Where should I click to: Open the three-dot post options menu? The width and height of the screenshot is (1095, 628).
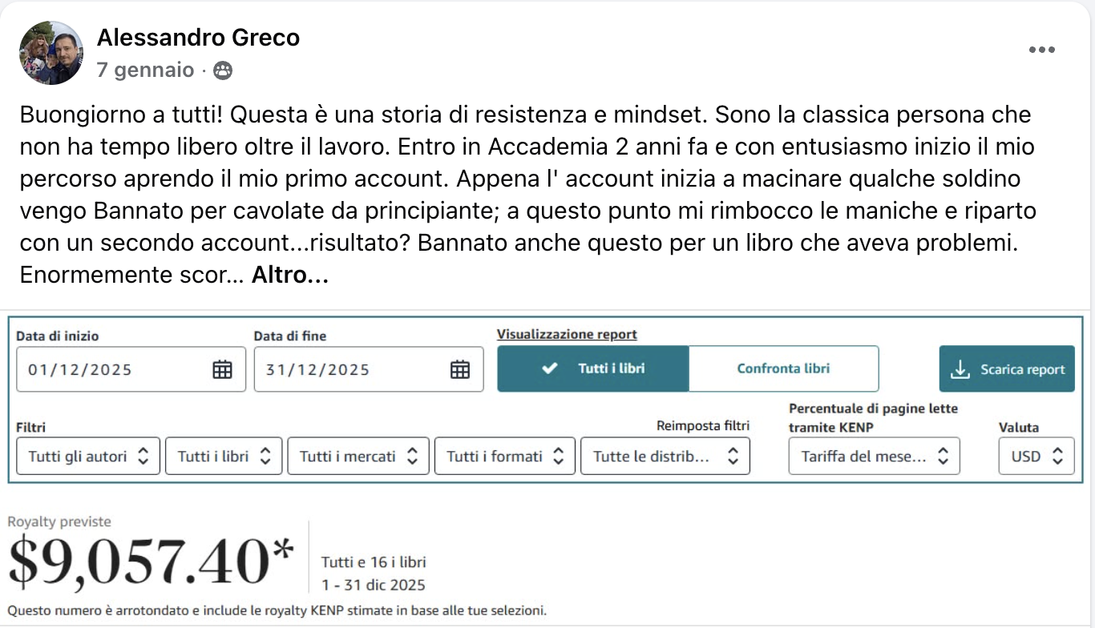tap(1041, 50)
